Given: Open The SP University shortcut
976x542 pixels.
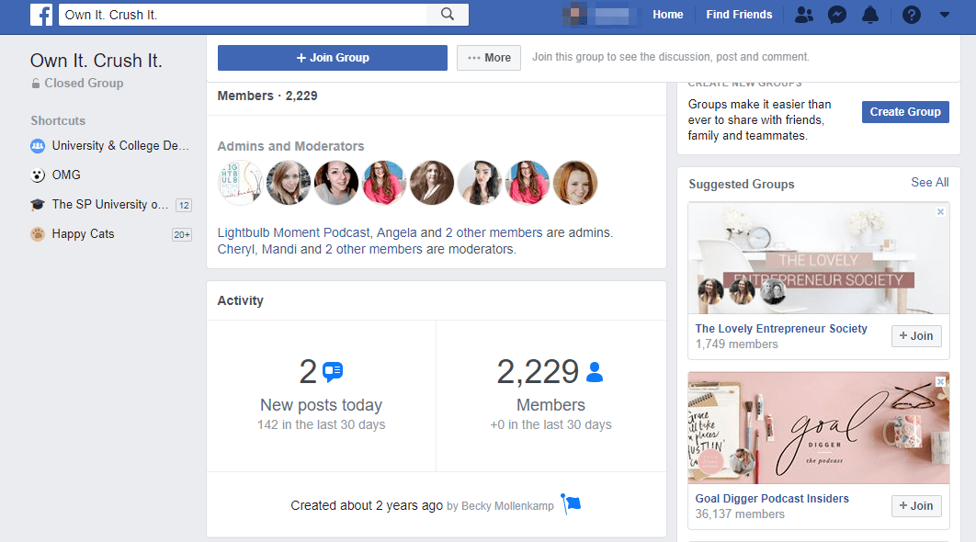Looking at the screenshot, I should pos(110,205).
